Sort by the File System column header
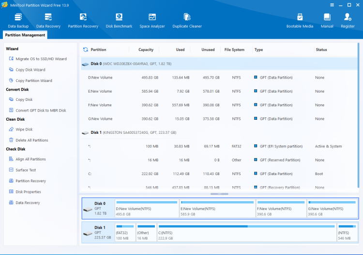 coord(234,49)
